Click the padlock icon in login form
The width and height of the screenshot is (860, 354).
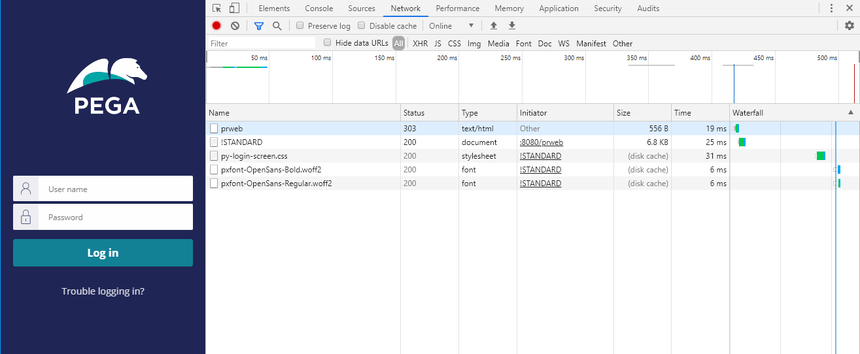[x=26, y=217]
